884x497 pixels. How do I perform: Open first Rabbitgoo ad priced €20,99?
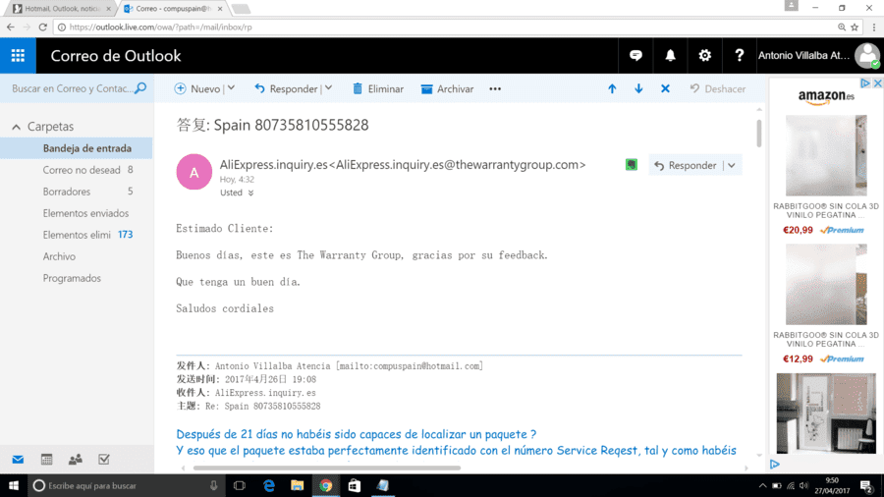(826, 175)
